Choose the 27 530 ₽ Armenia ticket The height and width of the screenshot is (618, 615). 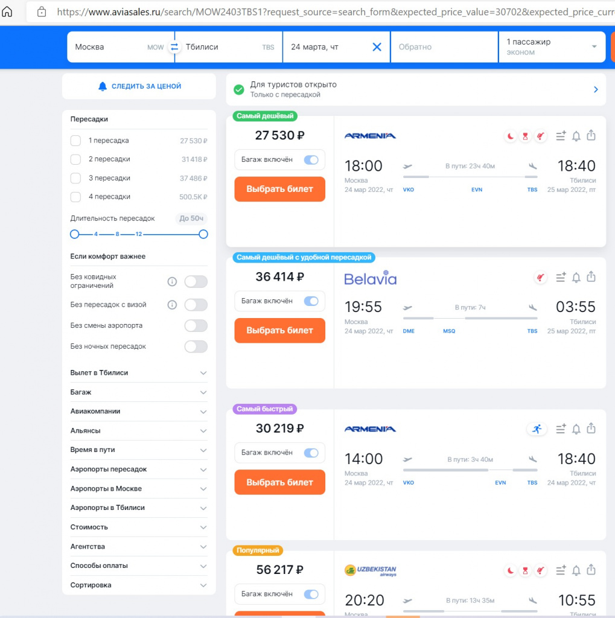pyautogui.click(x=279, y=189)
